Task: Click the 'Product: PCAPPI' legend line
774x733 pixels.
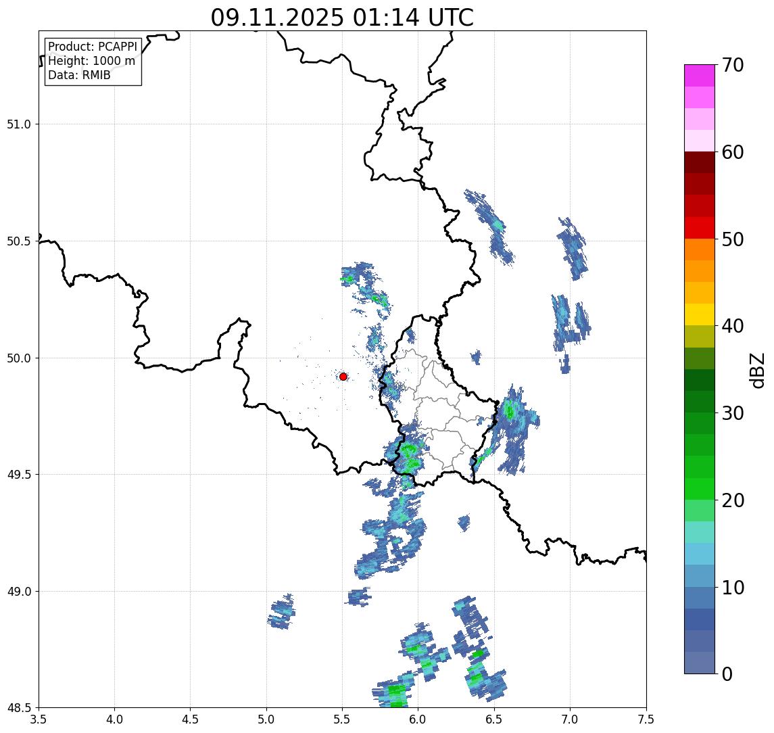Action: [x=93, y=47]
